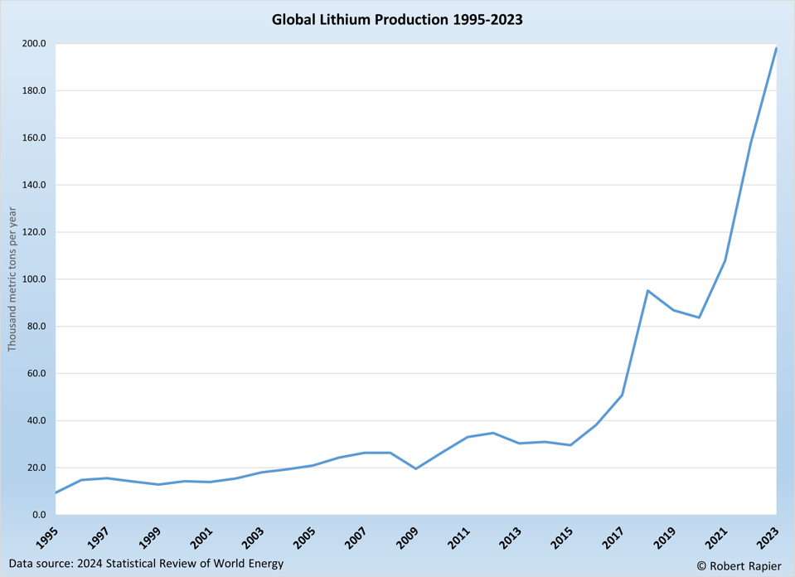Click the 60.0 y-axis tick label
This screenshot has width=795, height=577.
36,372
